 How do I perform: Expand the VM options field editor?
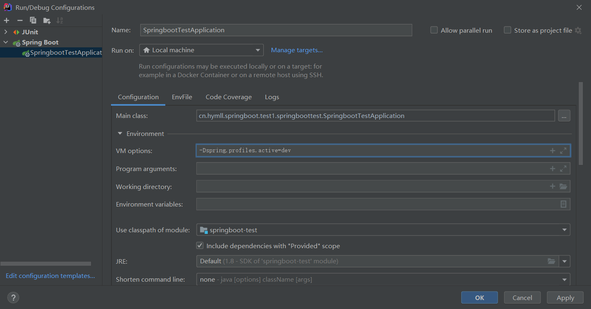pos(563,151)
